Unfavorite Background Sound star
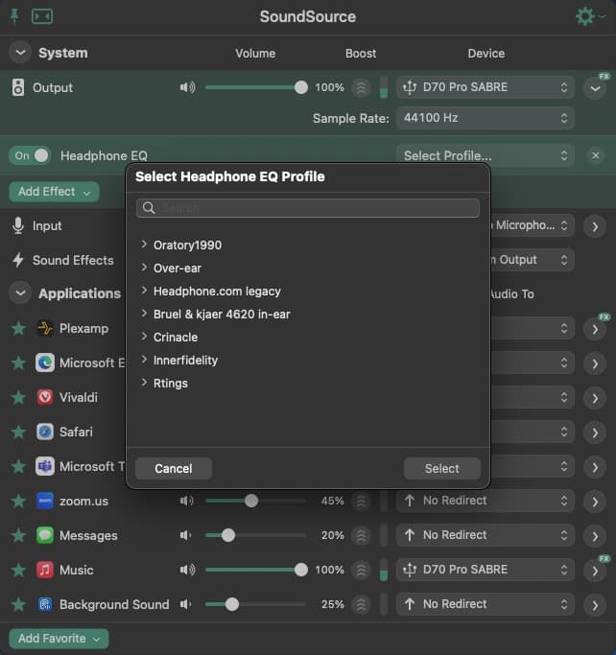This screenshot has height=655, width=616. [x=18, y=604]
